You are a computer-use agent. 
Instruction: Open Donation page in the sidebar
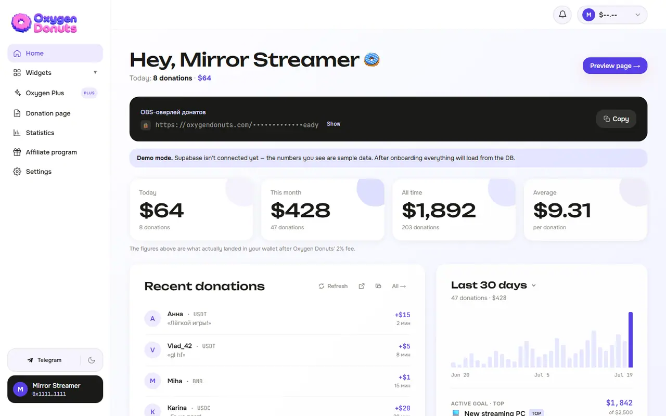coord(55,113)
